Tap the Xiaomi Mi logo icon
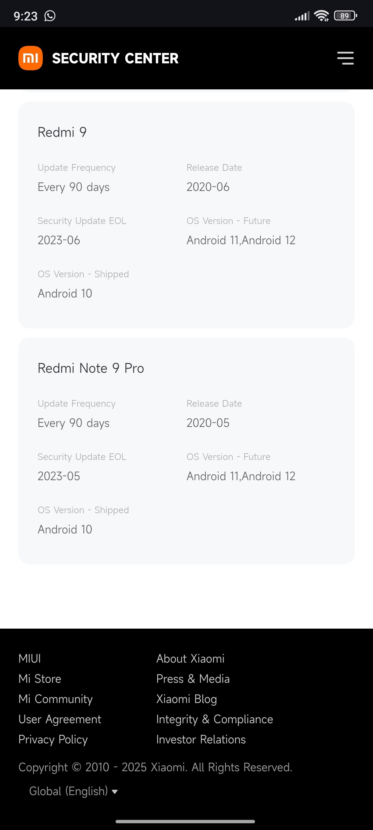Screen dimensions: 373x830 coord(31,58)
